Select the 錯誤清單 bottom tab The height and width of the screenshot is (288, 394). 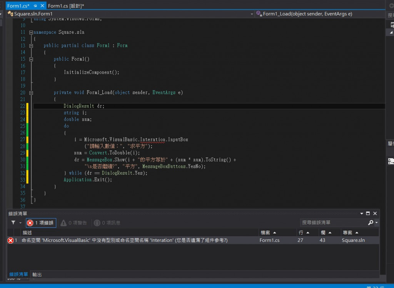18,275
